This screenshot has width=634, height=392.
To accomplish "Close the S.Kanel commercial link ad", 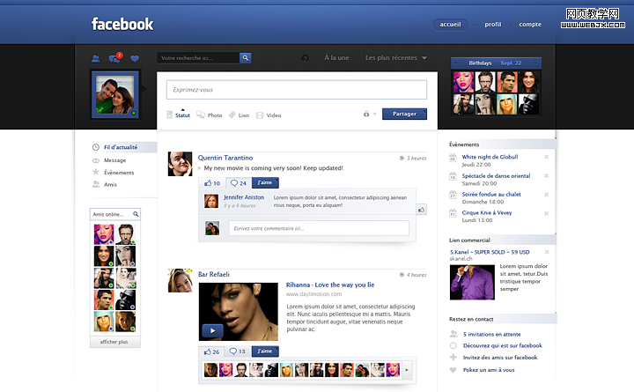I will [546, 252].
